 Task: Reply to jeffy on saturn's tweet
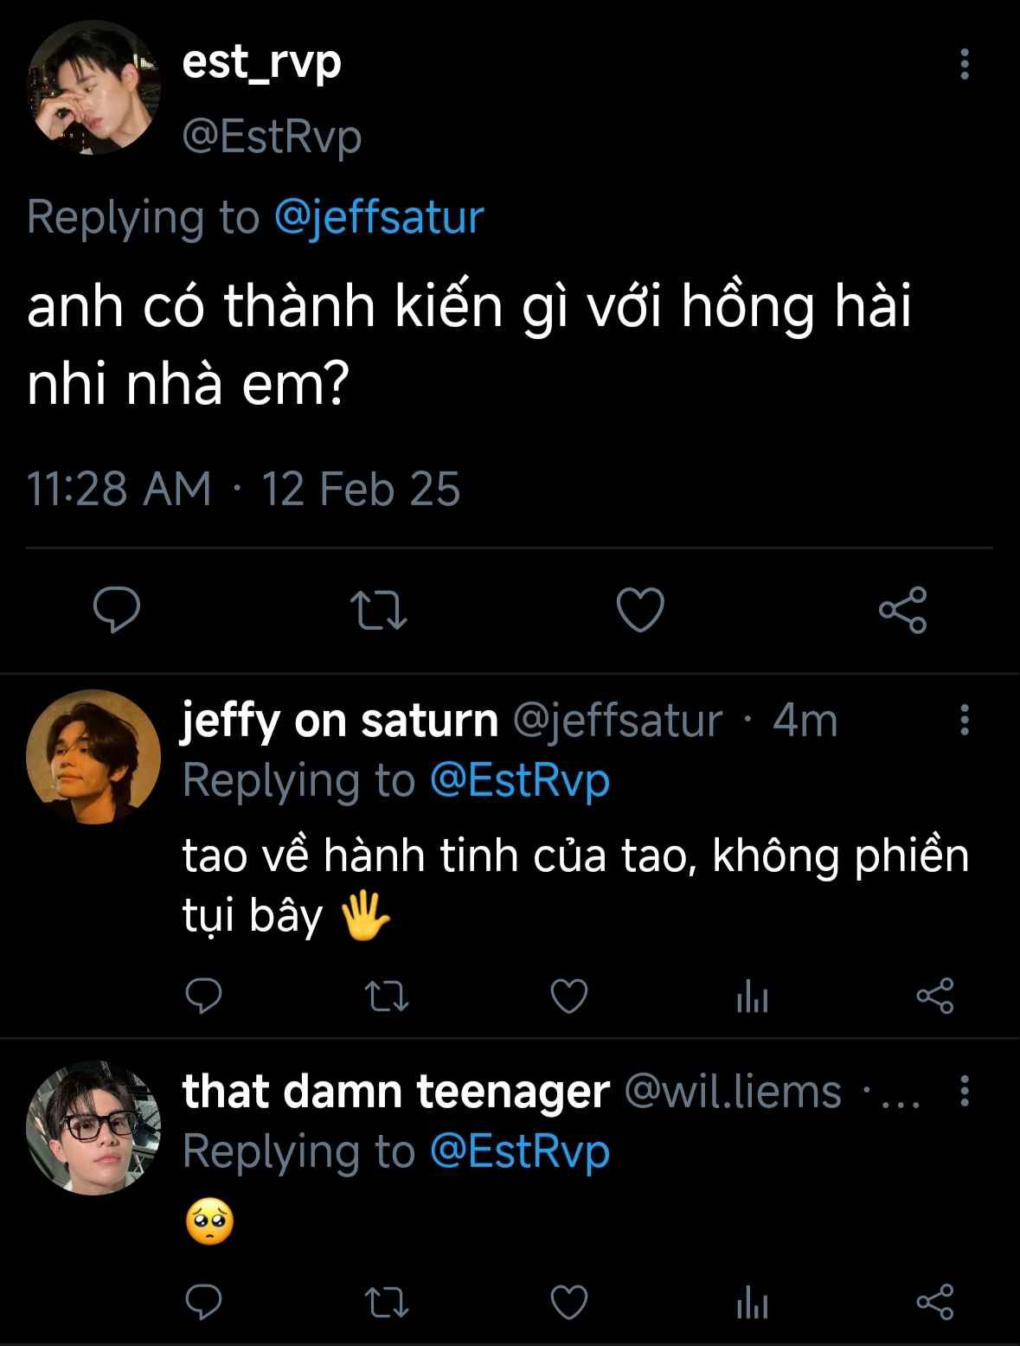click(204, 997)
